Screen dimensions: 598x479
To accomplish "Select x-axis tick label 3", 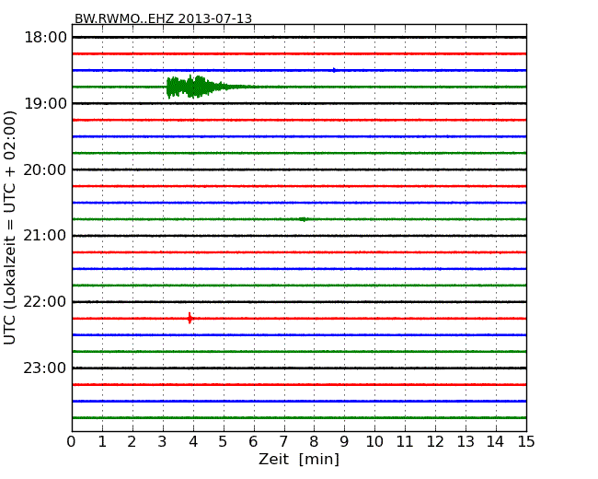I will tap(163, 442).
